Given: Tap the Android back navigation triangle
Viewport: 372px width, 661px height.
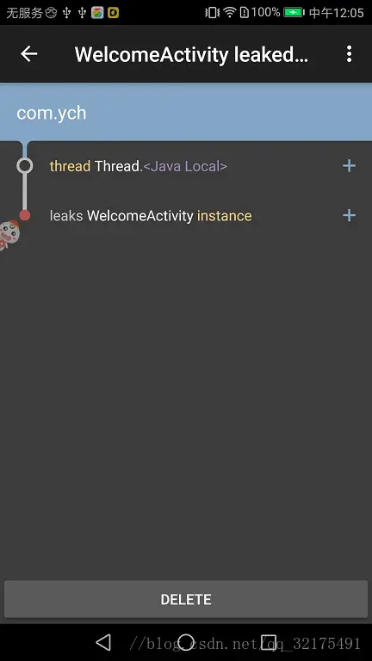Looking at the screenshot, I should coord(103,642).
